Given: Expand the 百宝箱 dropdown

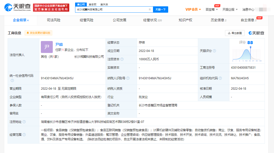Looking at the screenshot, I should click(x=212, y=9).
